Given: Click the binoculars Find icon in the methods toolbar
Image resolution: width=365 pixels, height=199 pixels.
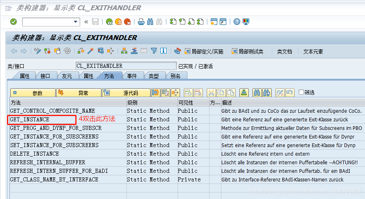Looking at the screenshot, I should coord(257,93).
